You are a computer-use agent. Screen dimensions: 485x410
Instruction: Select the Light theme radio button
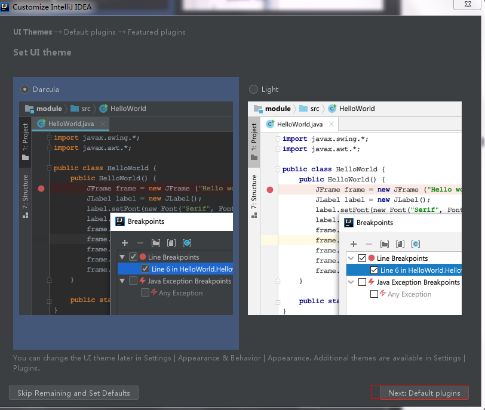253,89
